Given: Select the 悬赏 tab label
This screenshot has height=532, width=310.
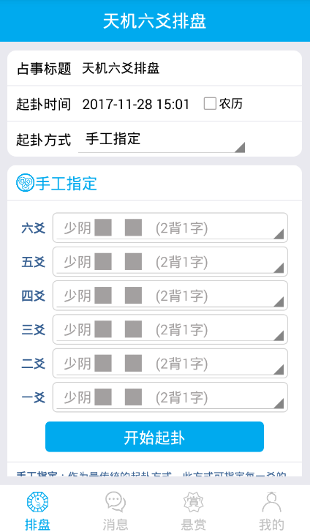Looking at the screenshot, I should [x=193, y=525].
